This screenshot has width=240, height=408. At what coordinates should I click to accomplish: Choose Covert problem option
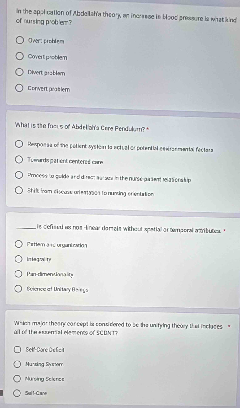click(20, 57)
